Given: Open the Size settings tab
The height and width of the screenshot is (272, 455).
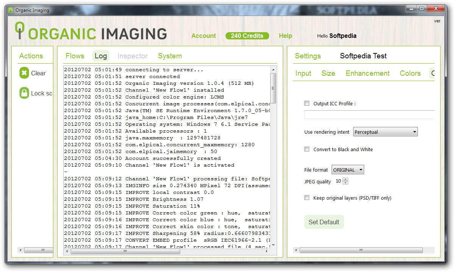Looking at the screenshot, I should tap(328, 73).
